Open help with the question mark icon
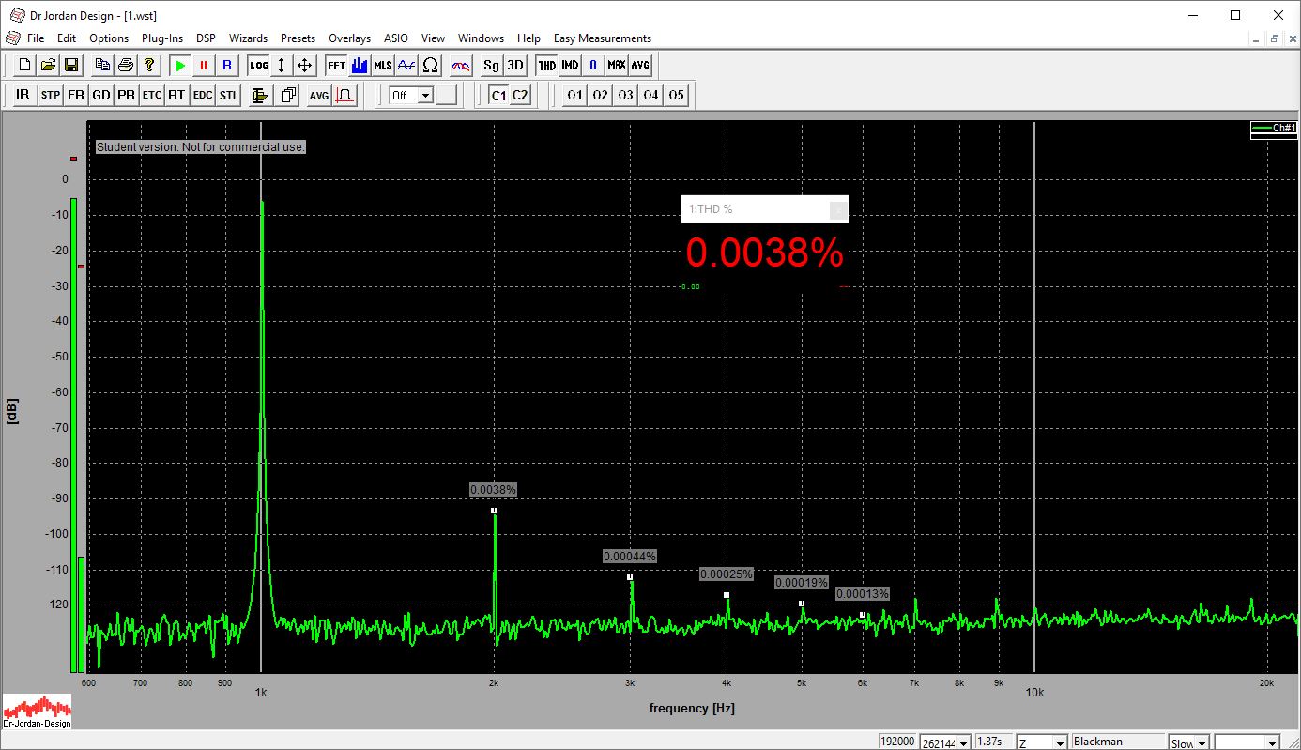 pos(148,66)
